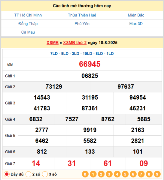
Task: Click the Giải 2 row label
Action: (10, 87)
